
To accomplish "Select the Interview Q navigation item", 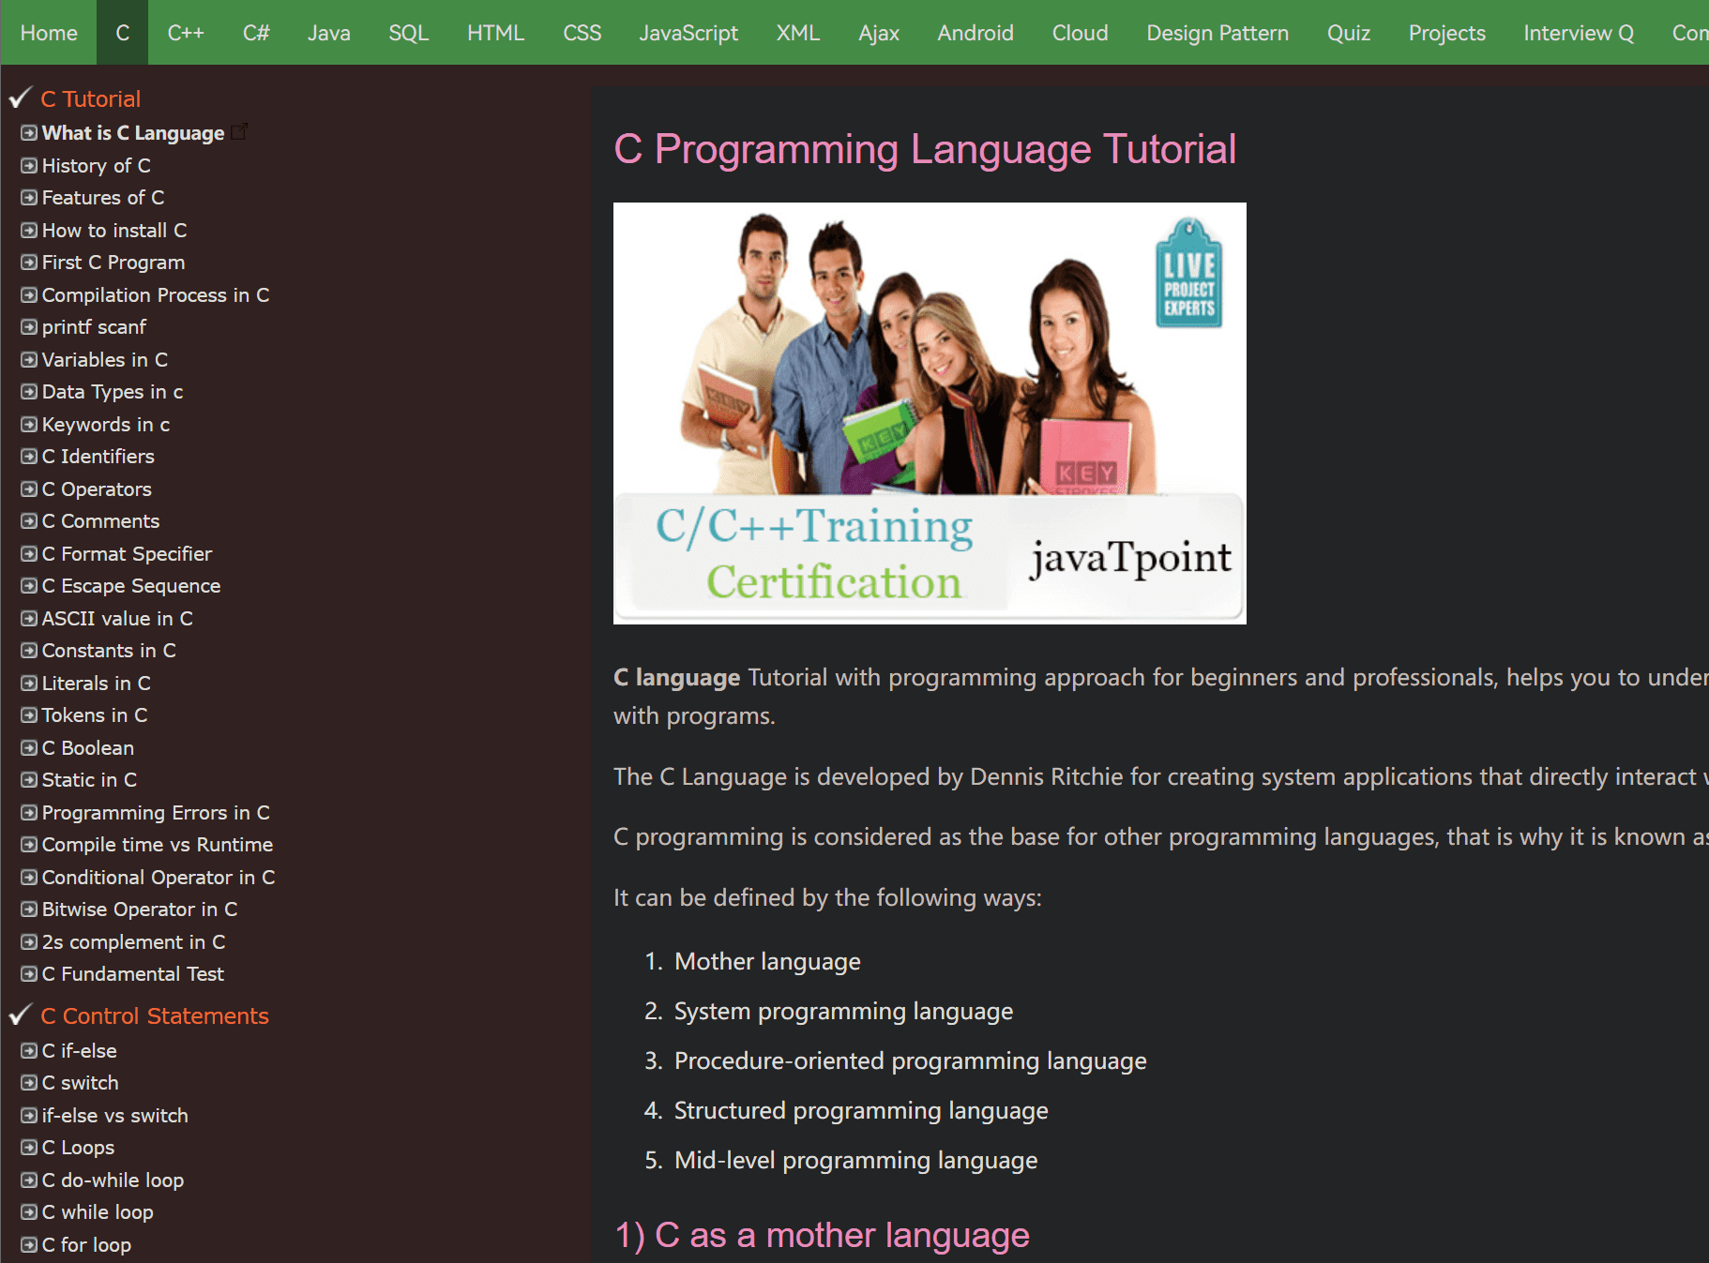I will click(x=1577, y=32).
